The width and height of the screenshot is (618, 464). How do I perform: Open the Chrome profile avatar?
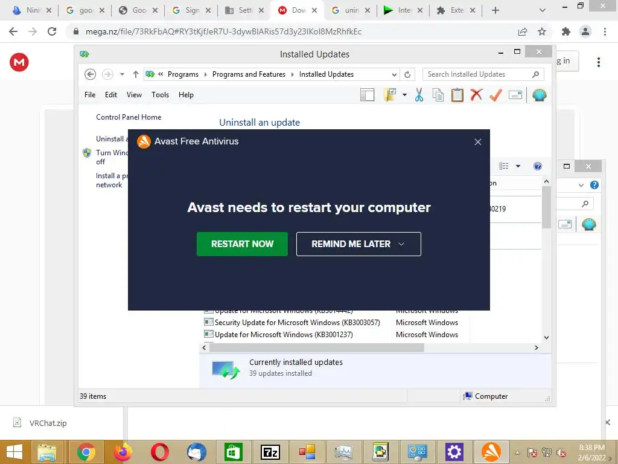click(585, 31)
